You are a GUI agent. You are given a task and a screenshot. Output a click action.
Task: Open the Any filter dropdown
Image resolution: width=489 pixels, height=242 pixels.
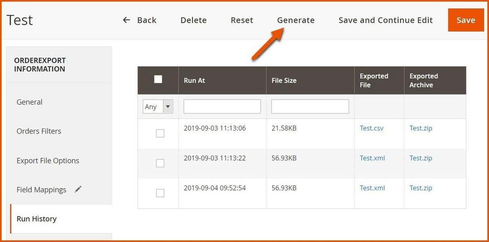click(158, 107)
